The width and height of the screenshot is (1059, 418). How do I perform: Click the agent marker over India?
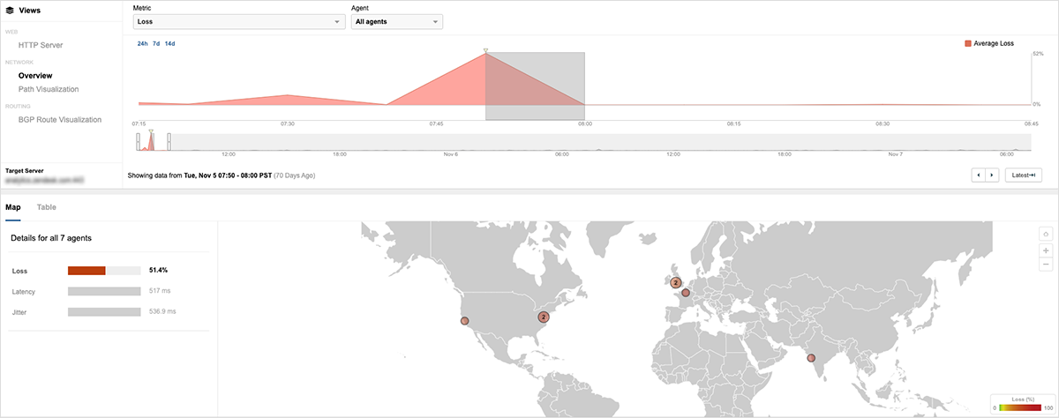811,358
